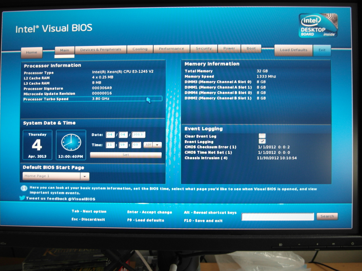Click the analog clock icon

[x=71, y=143]
